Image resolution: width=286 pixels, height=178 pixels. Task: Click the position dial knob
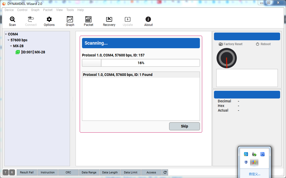[x=227, y=58]
